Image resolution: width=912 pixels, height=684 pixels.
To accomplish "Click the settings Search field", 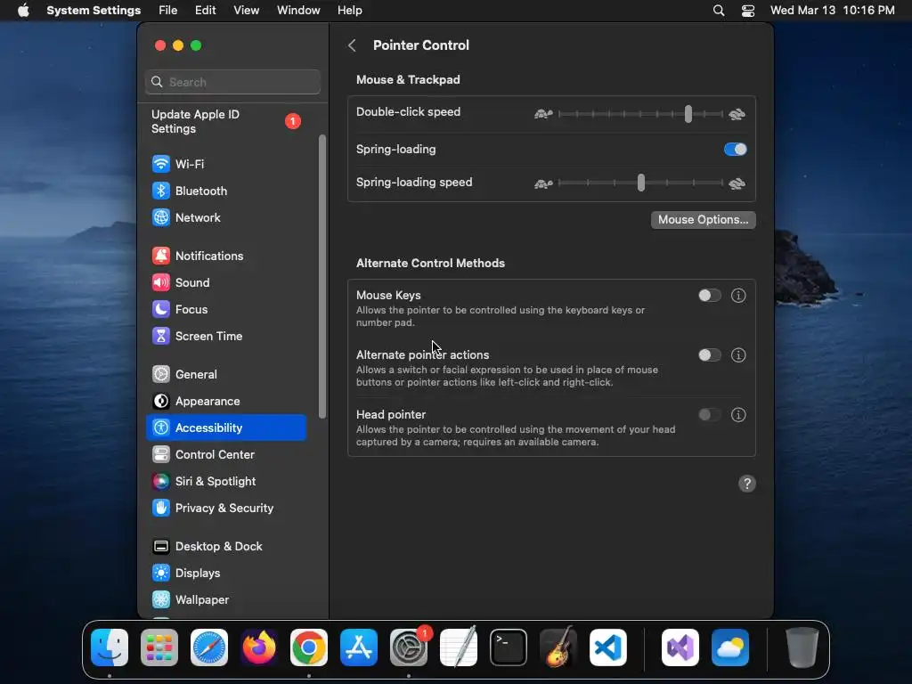I will 232,82.
